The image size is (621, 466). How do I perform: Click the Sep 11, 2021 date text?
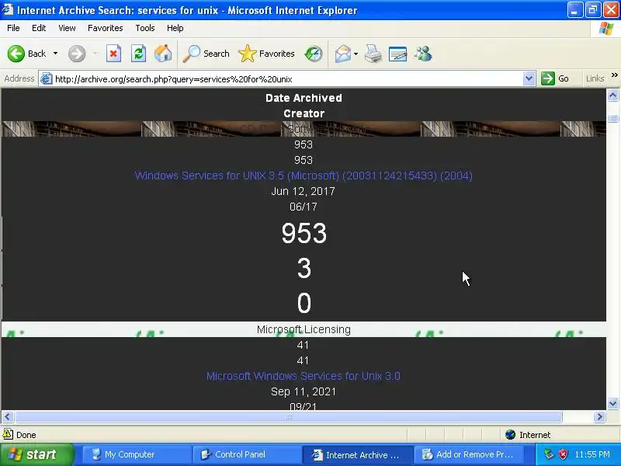point(304,391)
